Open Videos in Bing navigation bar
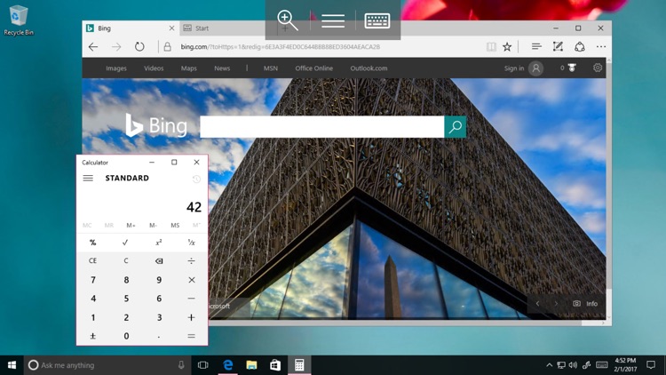 [x=154, y=68]
